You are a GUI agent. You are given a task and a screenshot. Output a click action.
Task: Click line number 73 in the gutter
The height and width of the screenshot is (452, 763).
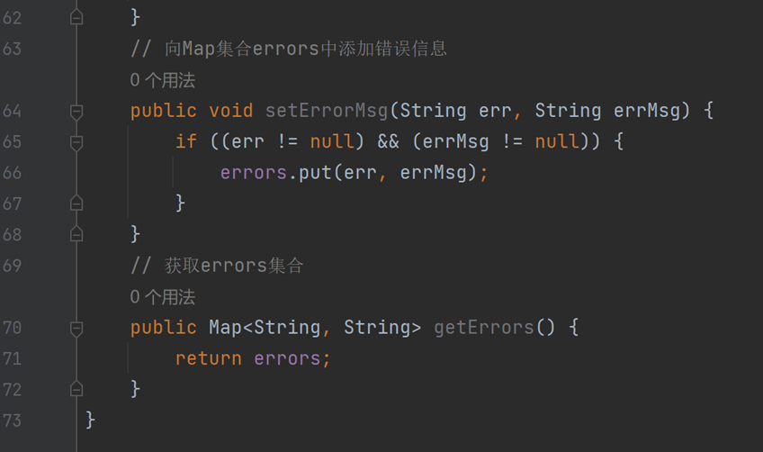click(13, 420)
